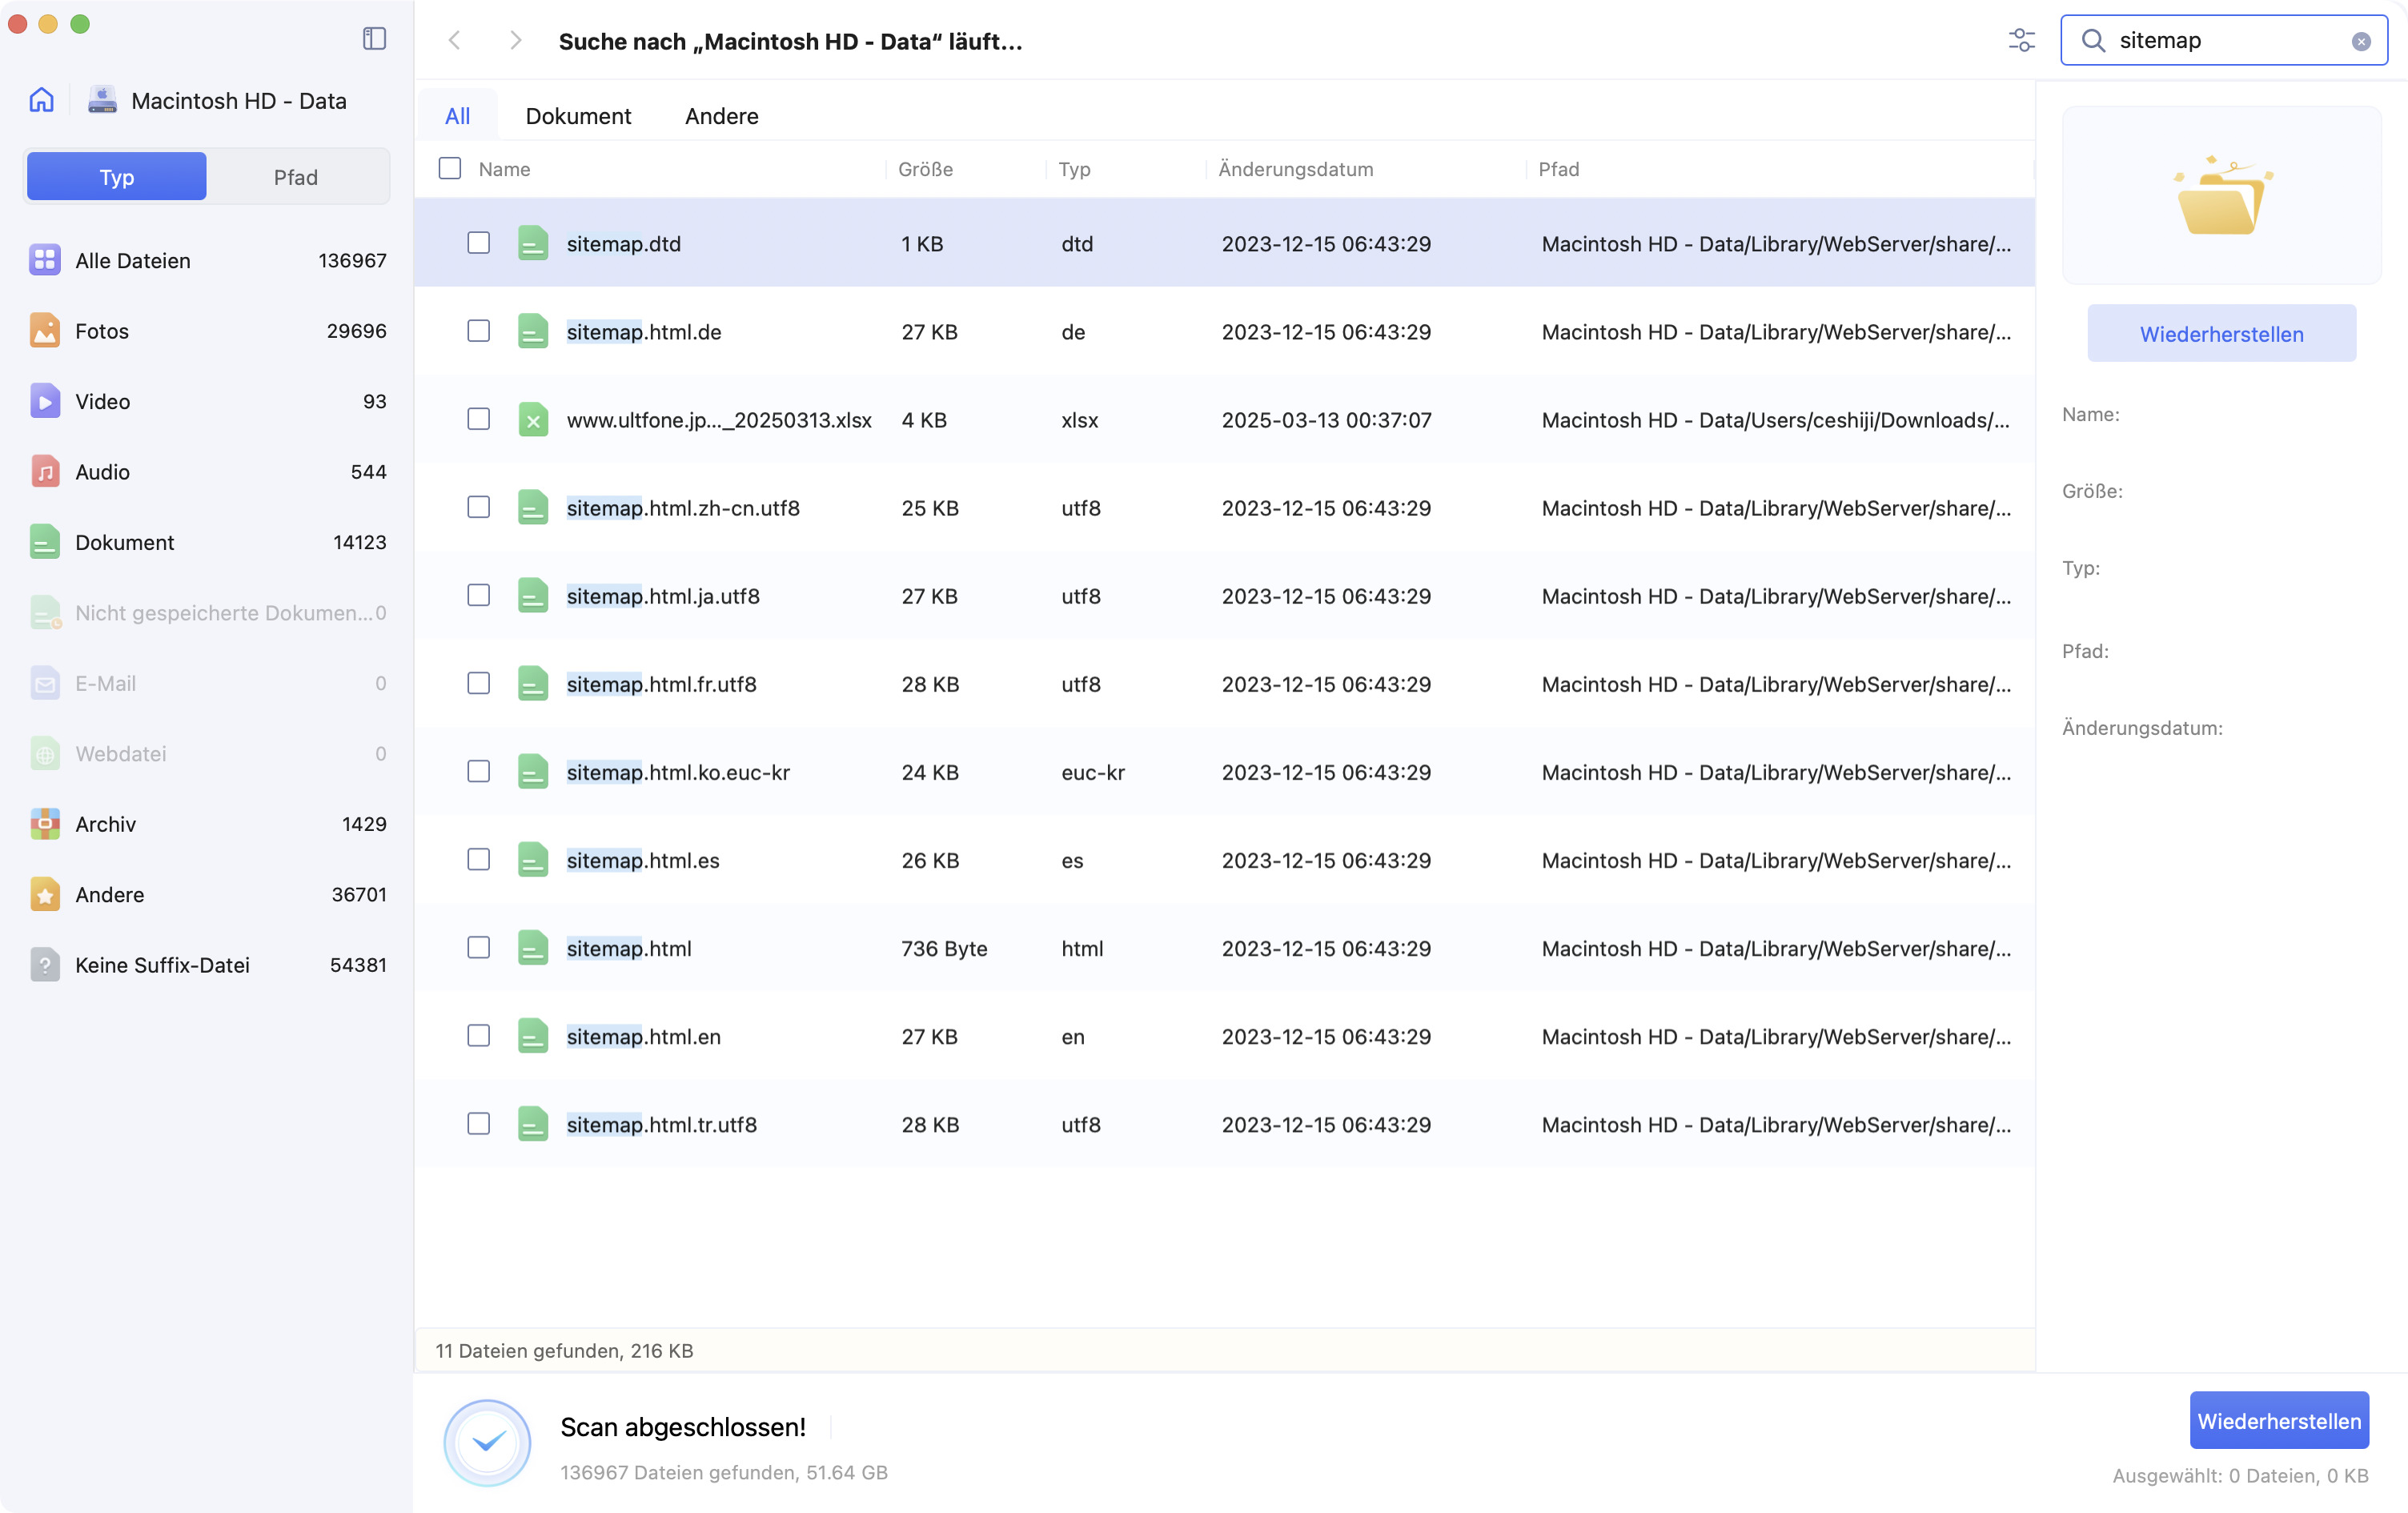Go back with the left chevron
Screen dimensions: 2408x1513
click(x=455, y=40)
